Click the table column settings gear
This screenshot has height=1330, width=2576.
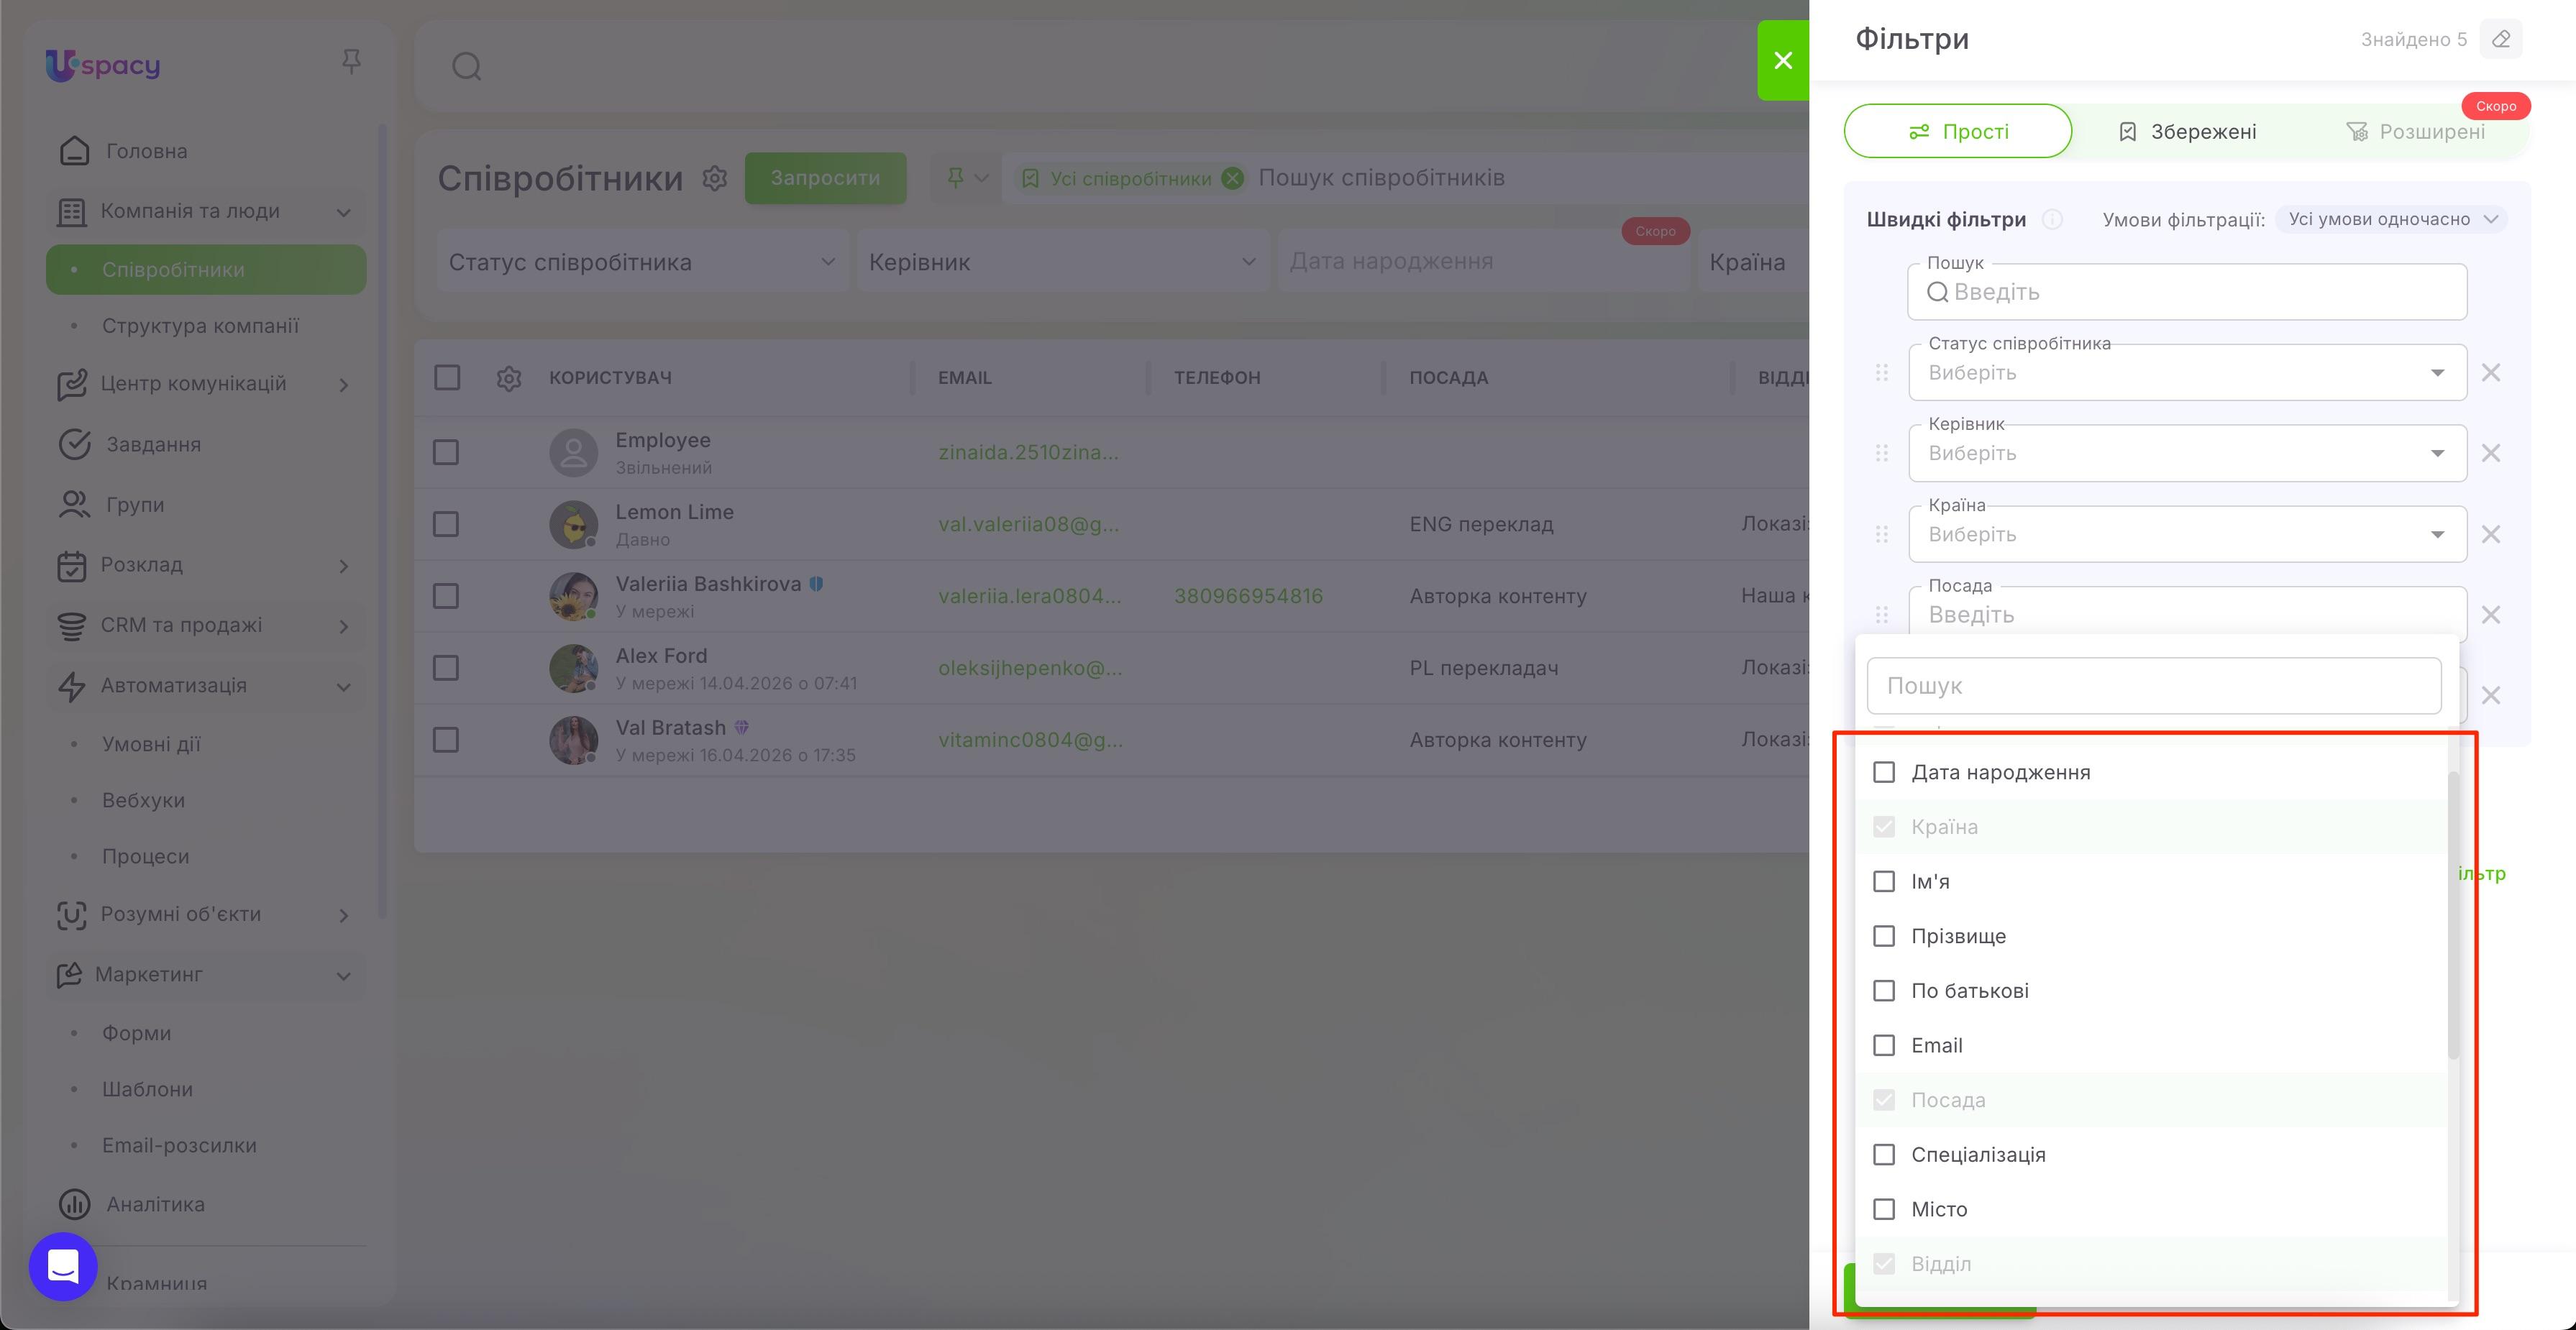pyautogui.click(x=509, y=378)
